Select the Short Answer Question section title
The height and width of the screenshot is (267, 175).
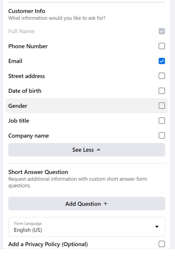[38, 172]
